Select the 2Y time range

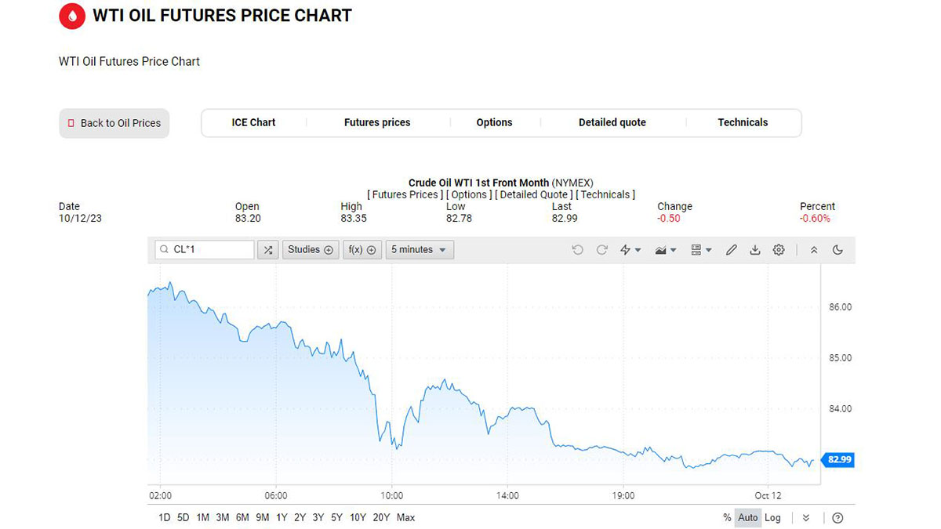coord(300,518)
